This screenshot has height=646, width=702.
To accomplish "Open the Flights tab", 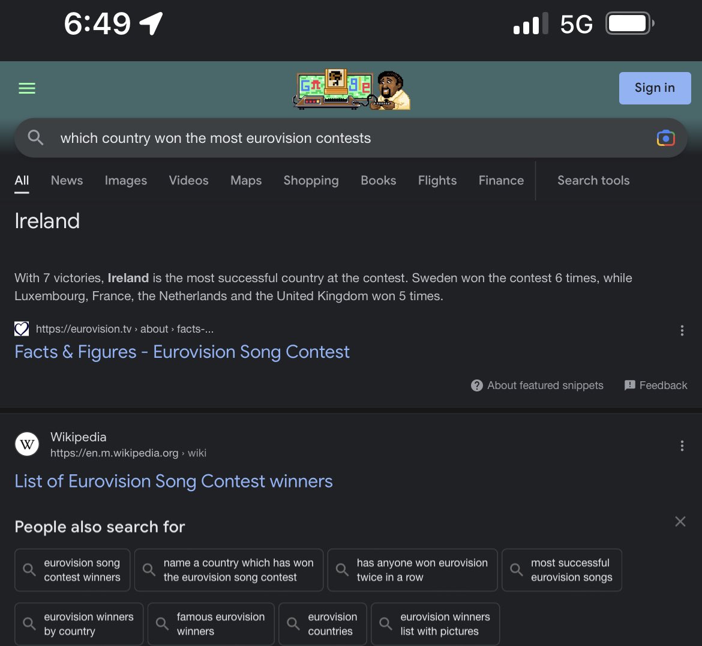I will pyautogui.click(x=437, y=181).
